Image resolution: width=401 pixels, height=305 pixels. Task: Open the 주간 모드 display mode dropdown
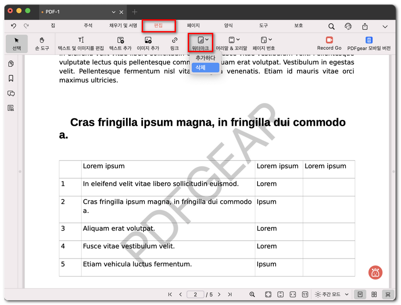(x=332, y=294)
